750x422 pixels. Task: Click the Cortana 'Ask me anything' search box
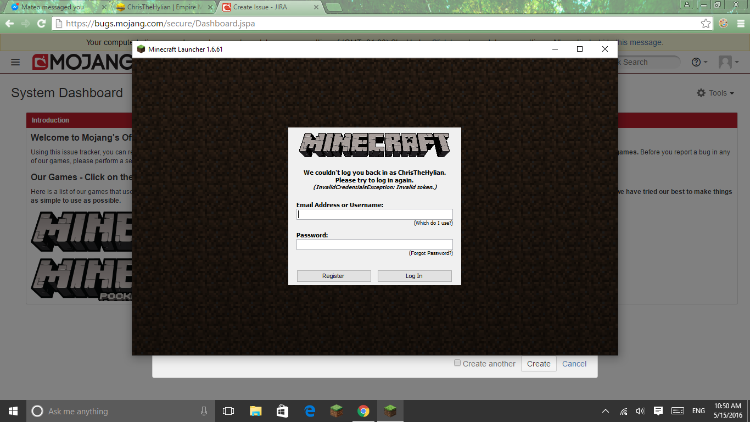121,411
